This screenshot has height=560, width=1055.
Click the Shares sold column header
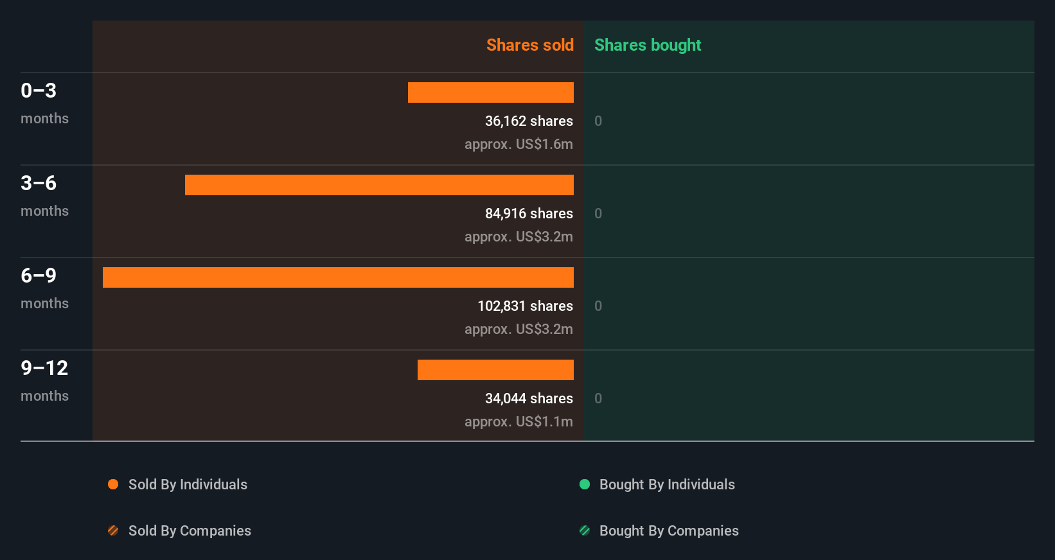tap(530, 45)
